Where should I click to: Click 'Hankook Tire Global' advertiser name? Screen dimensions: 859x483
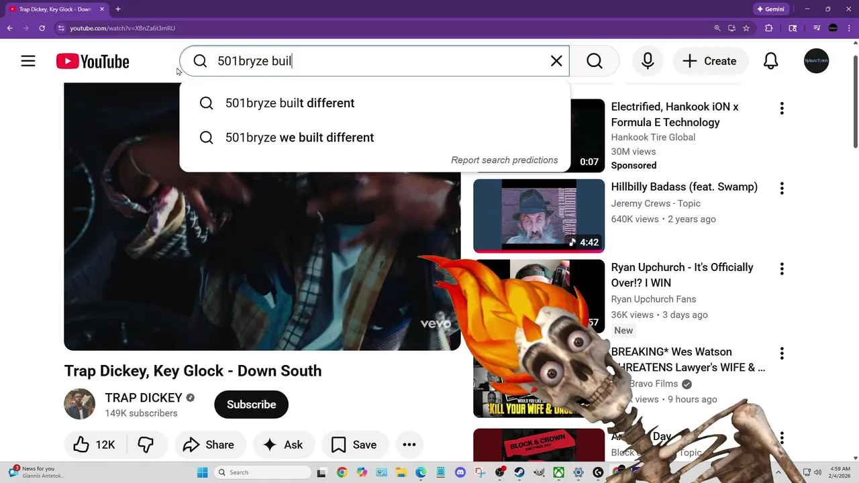pos(653,138)
